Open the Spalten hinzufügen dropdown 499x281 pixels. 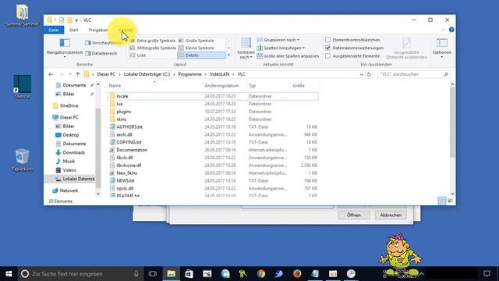click(281, 48)
